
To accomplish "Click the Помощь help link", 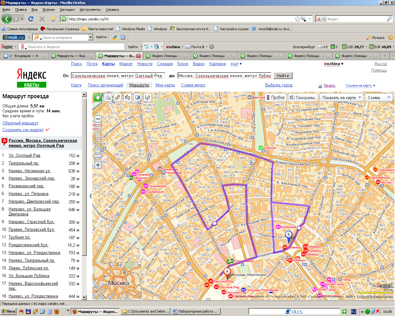I will click(379, 70).
